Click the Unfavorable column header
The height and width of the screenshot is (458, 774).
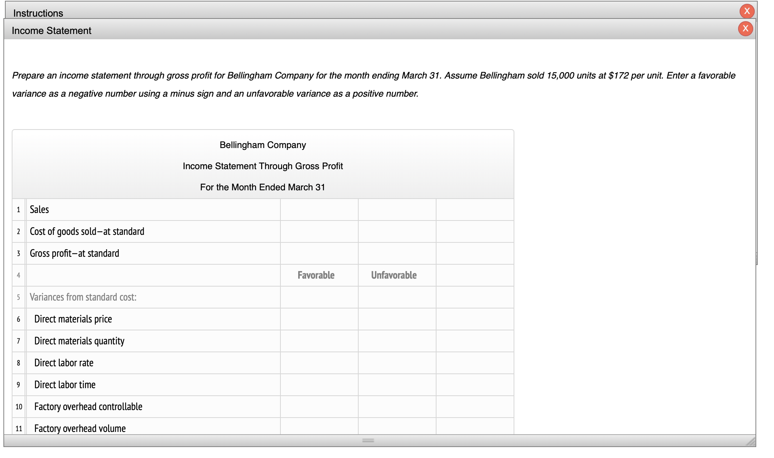[x=395, y=275]
